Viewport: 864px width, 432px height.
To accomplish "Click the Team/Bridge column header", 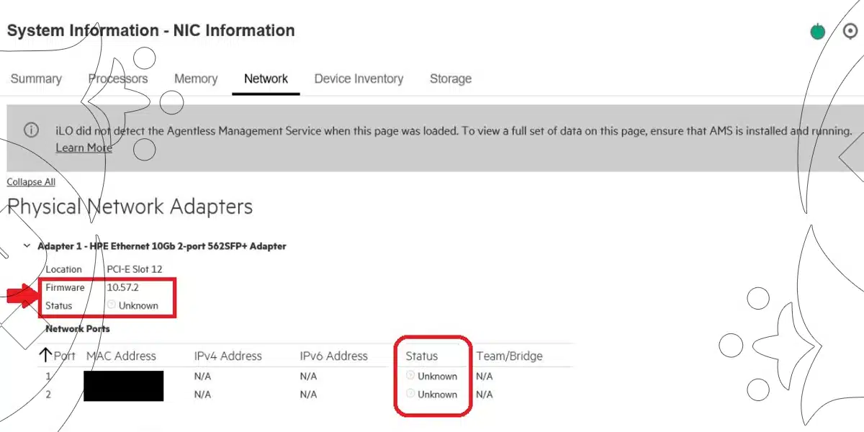I will point(509,356).
